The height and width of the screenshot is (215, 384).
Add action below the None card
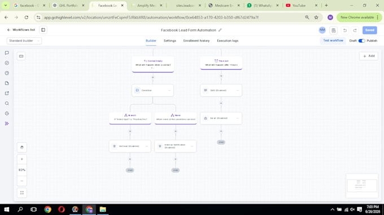click(x=176, y=131)
